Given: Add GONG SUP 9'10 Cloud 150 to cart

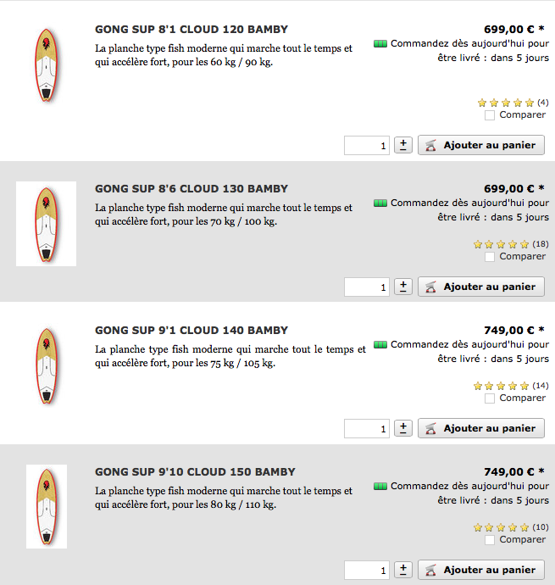Looking at the screenshot, I should [481, 570].
